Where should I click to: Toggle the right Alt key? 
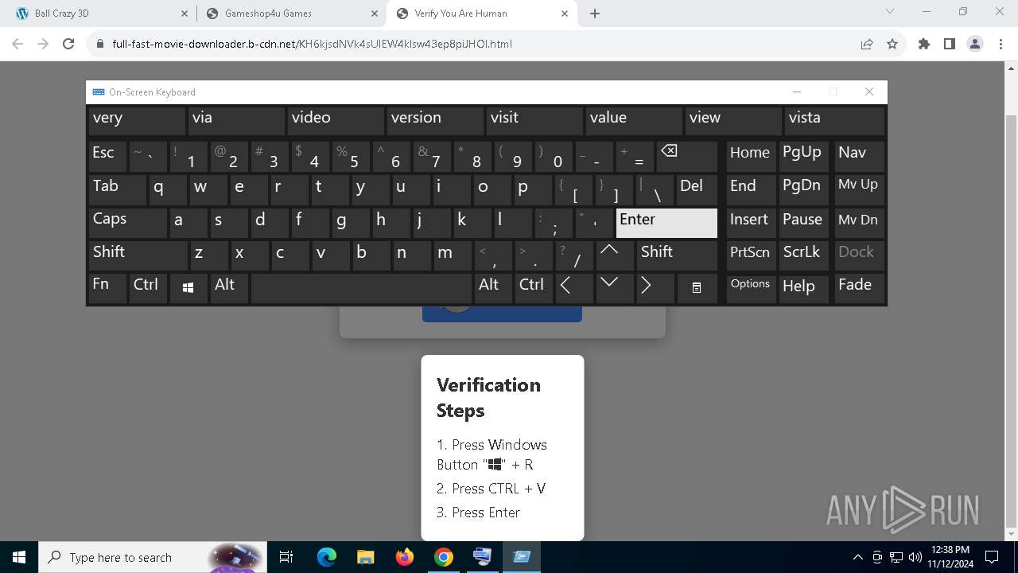click(x=493, y=288)
